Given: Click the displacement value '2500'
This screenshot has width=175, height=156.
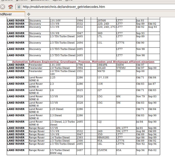Looking at the screenshot, I should click(x=80, y=140).
